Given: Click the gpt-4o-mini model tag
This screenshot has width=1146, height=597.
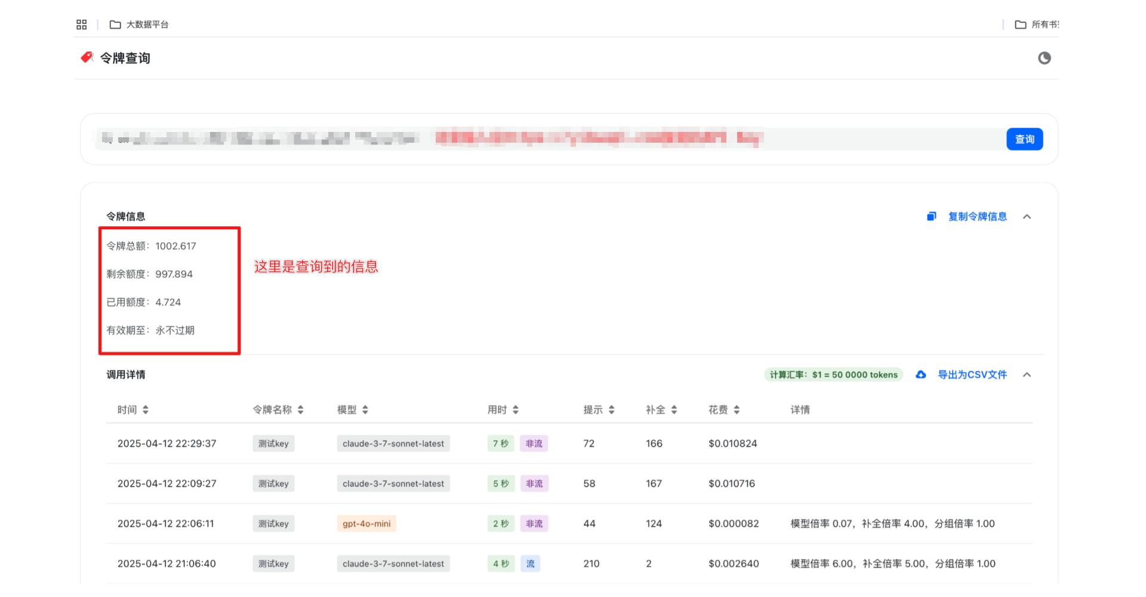Looking at the screenshot, I should tap(366, 524).
